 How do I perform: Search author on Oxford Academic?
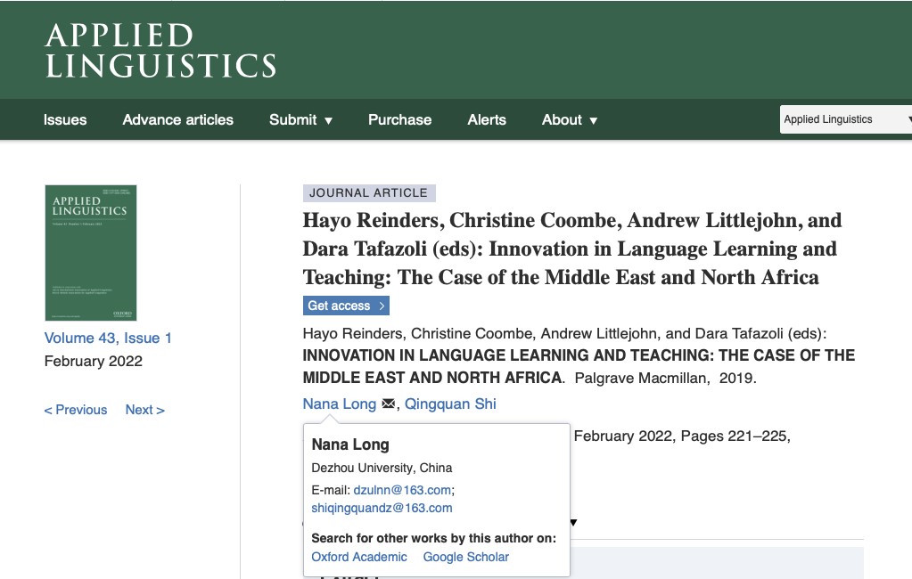click(359, 557)
